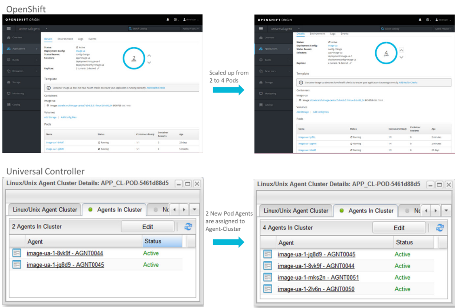Open the Storage section in the sidebar
This screenshot has height=308, width=455.
(x=16, y=82)
